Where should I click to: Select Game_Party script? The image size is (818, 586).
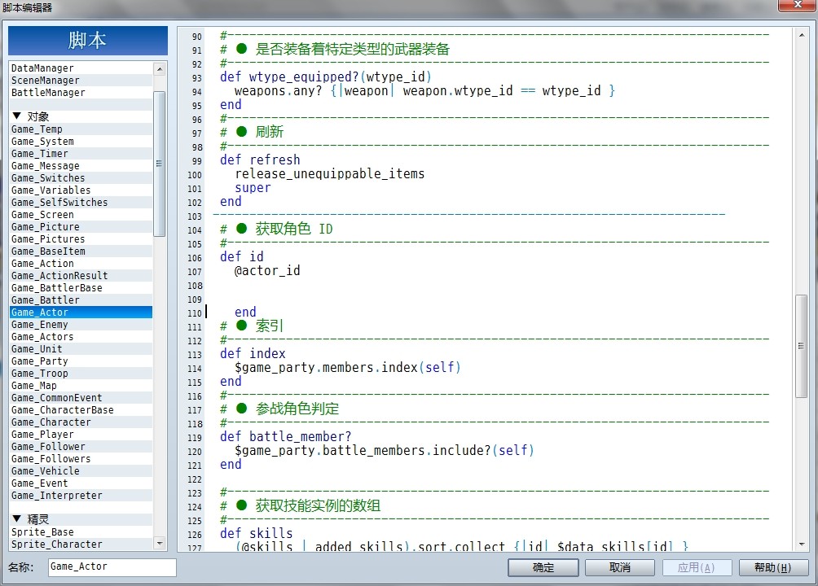[81, 361]
